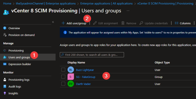196x99 pixels.
Task: Open the Darth Vader user link
Action: 83,84
